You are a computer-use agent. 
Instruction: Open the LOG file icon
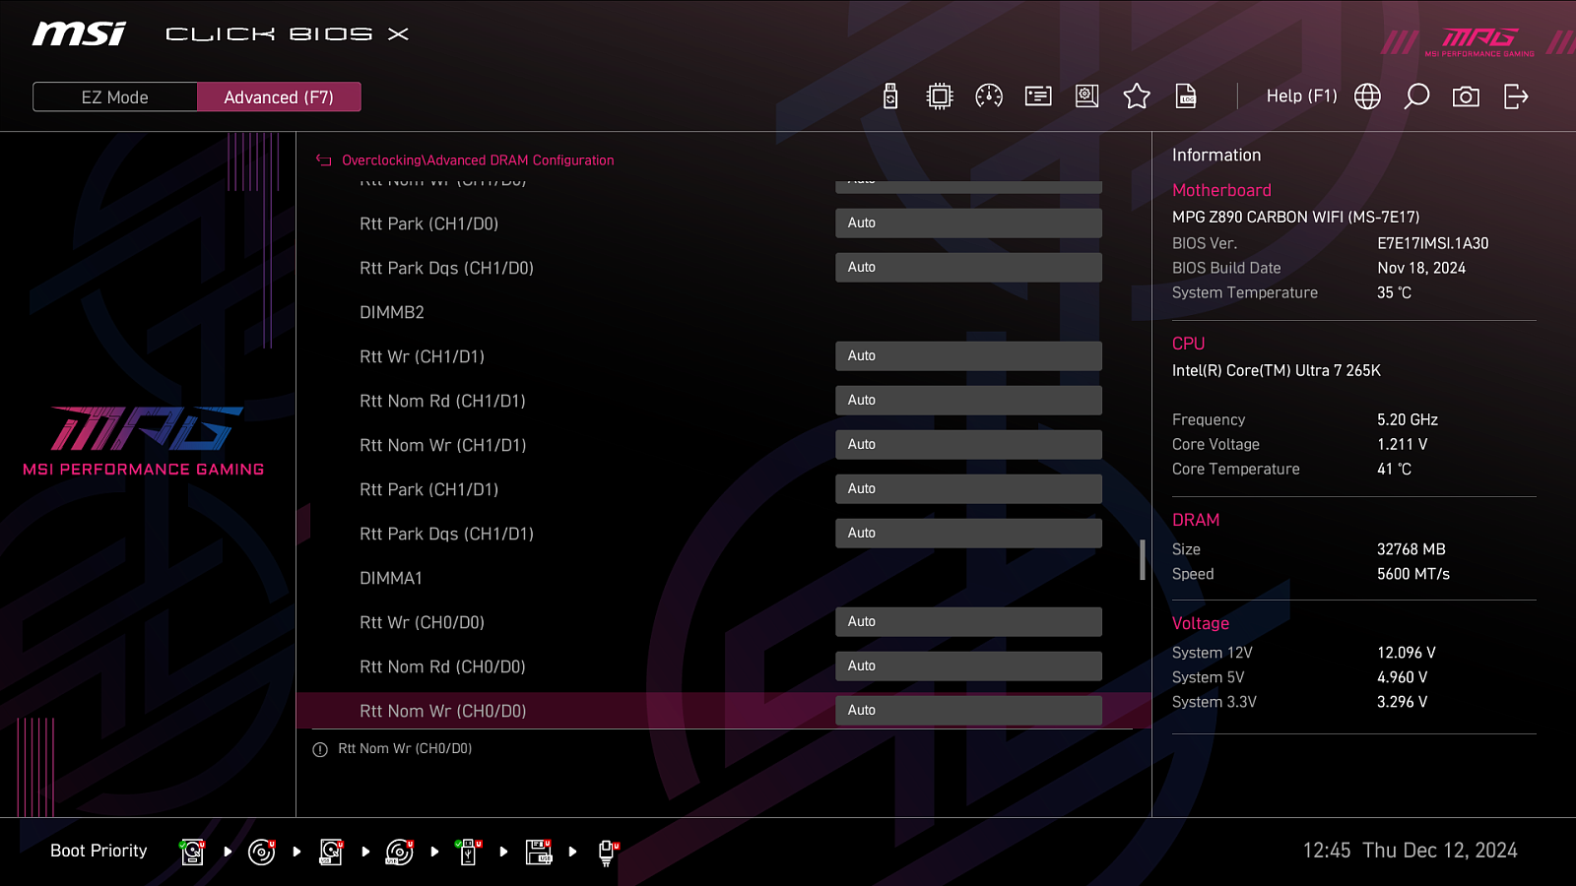pyautogui.click(x=1186, y=96)
